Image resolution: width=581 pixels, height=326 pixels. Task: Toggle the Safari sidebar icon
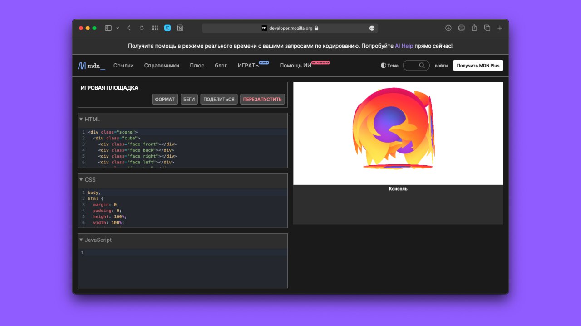click(108, 28)
